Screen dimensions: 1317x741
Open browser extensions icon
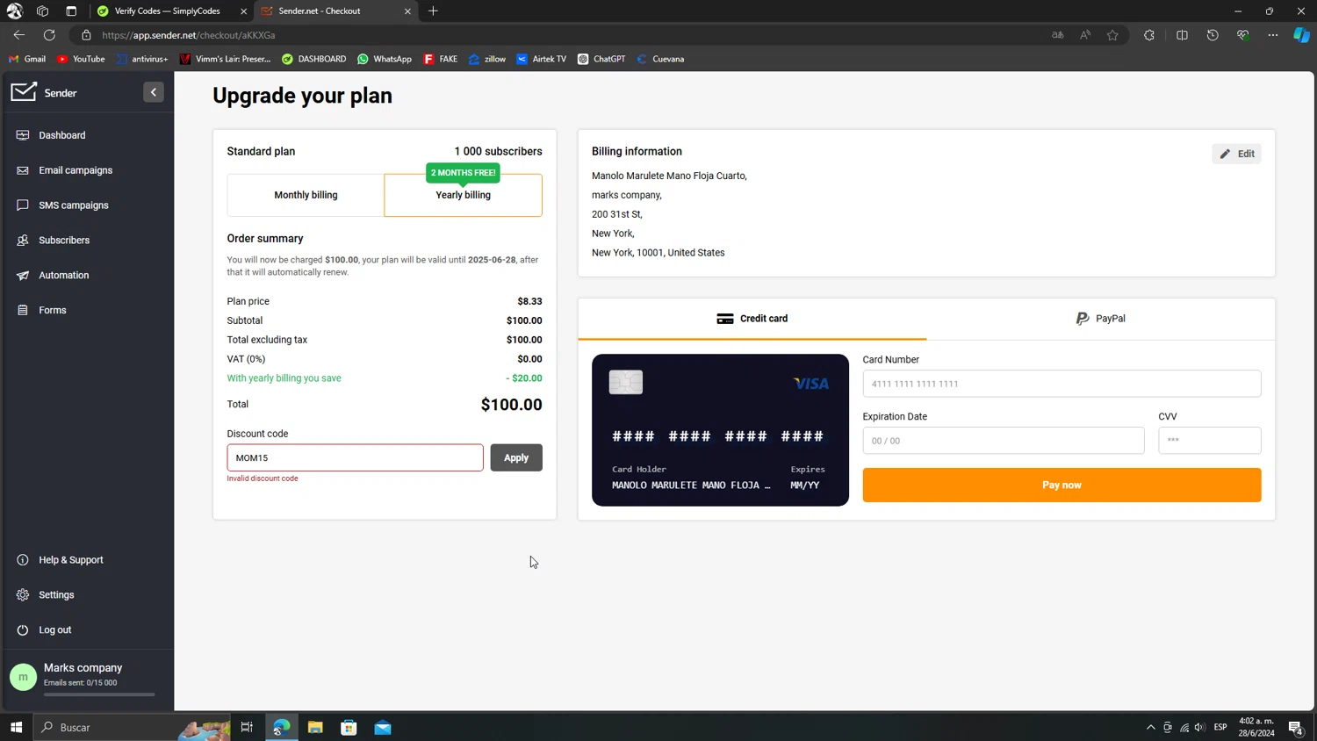(x=1149, y=35)
